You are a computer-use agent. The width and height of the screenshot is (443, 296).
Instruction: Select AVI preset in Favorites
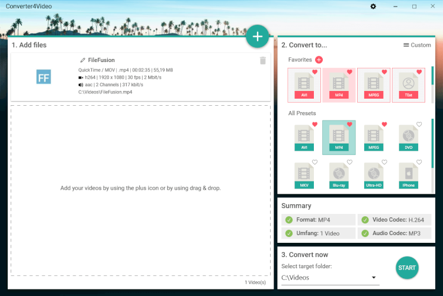tap(304, 85)
